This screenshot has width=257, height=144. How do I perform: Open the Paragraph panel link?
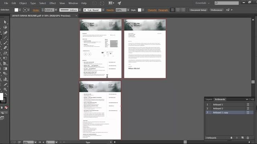click(x=163, y=10)
